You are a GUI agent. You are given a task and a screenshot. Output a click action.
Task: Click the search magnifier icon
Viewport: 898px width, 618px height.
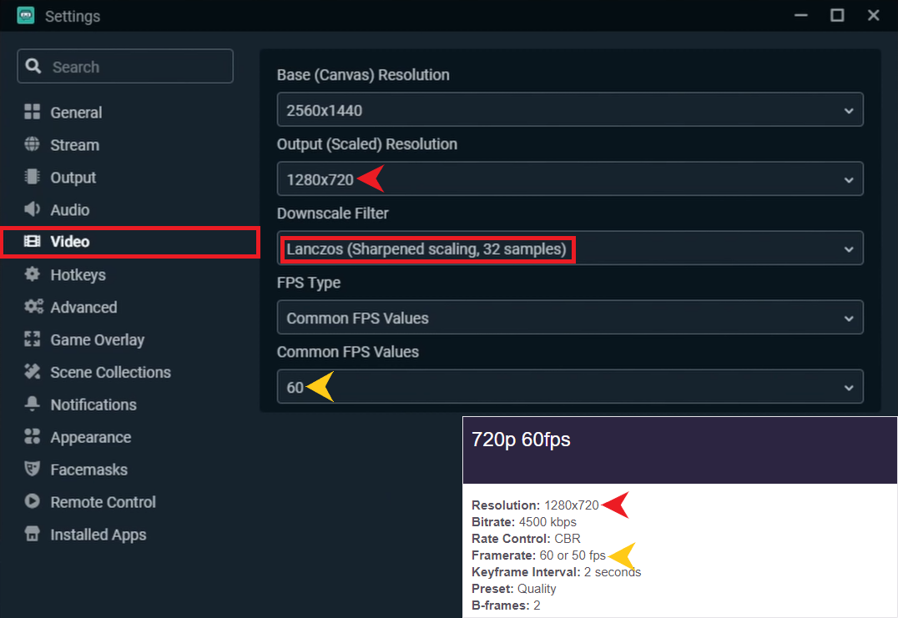point(33,67)
